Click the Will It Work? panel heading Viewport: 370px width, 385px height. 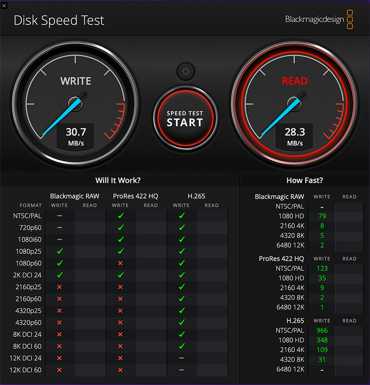[118, 180]
